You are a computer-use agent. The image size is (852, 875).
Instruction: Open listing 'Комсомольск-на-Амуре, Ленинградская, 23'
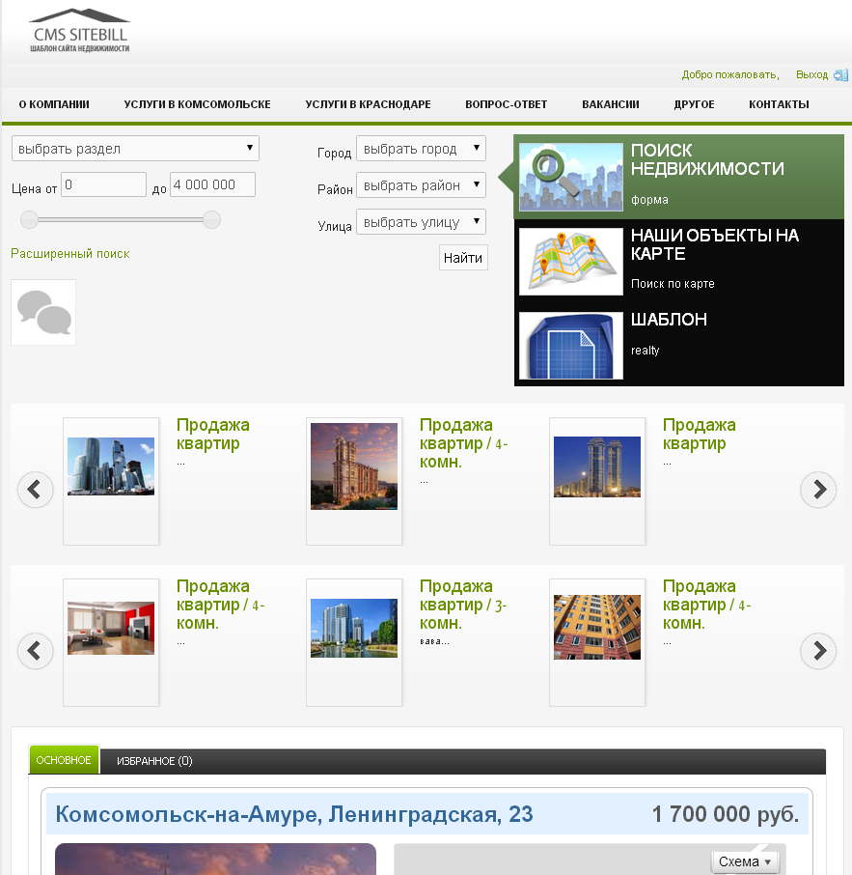(x=294, y=814)
